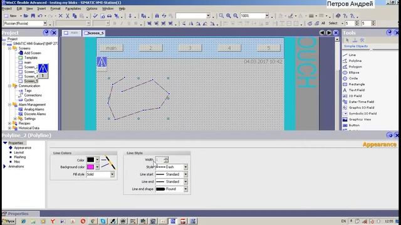
Task: Open the line Color dropdown
Action: pyautogui.click(x=98, y=160)
